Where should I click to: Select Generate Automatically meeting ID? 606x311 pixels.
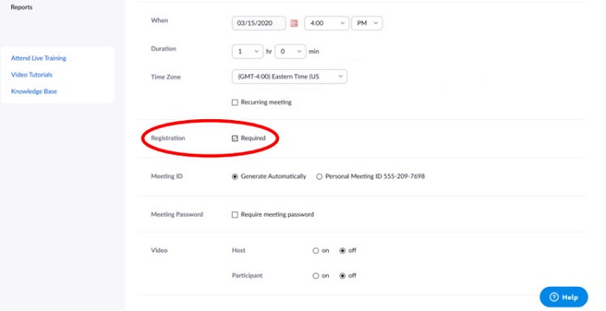[235, 177]
